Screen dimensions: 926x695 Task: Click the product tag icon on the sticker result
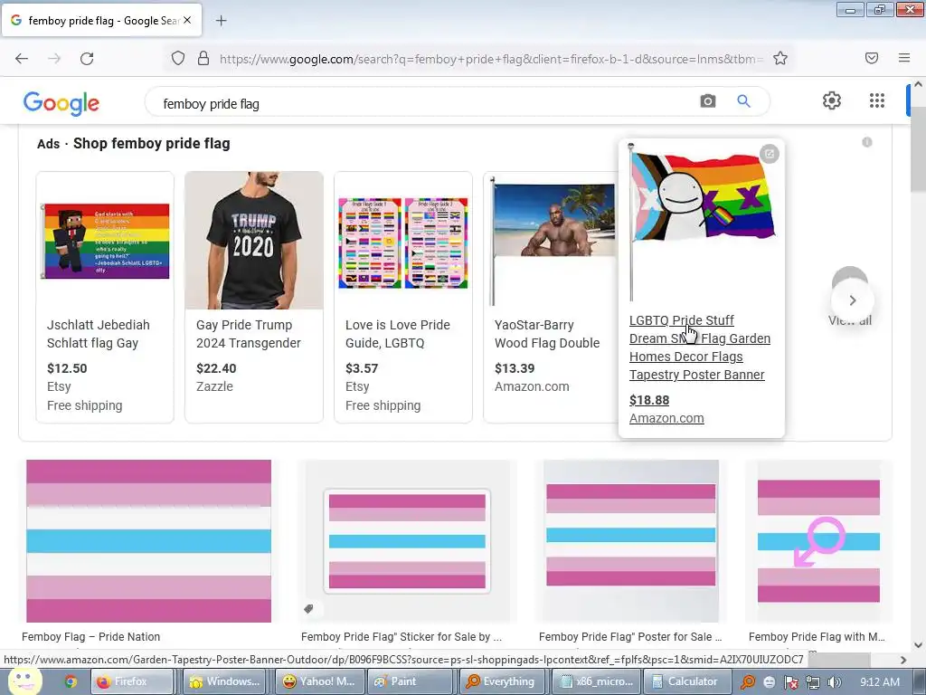point(309,609)
